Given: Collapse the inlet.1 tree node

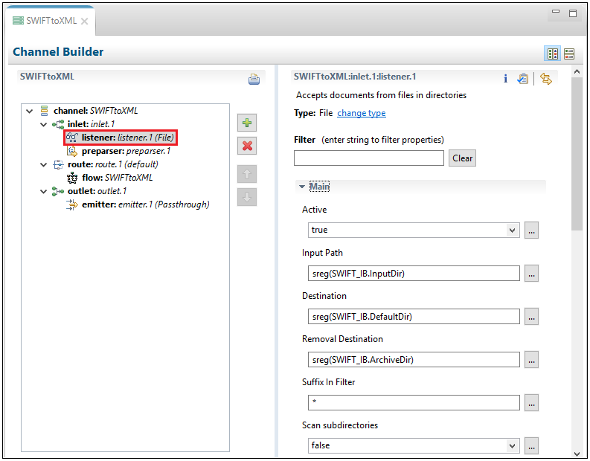Looking at the screenshot, I should pyautogui.click(x=44, y=124).
